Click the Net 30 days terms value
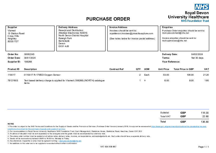 point(197,58)
